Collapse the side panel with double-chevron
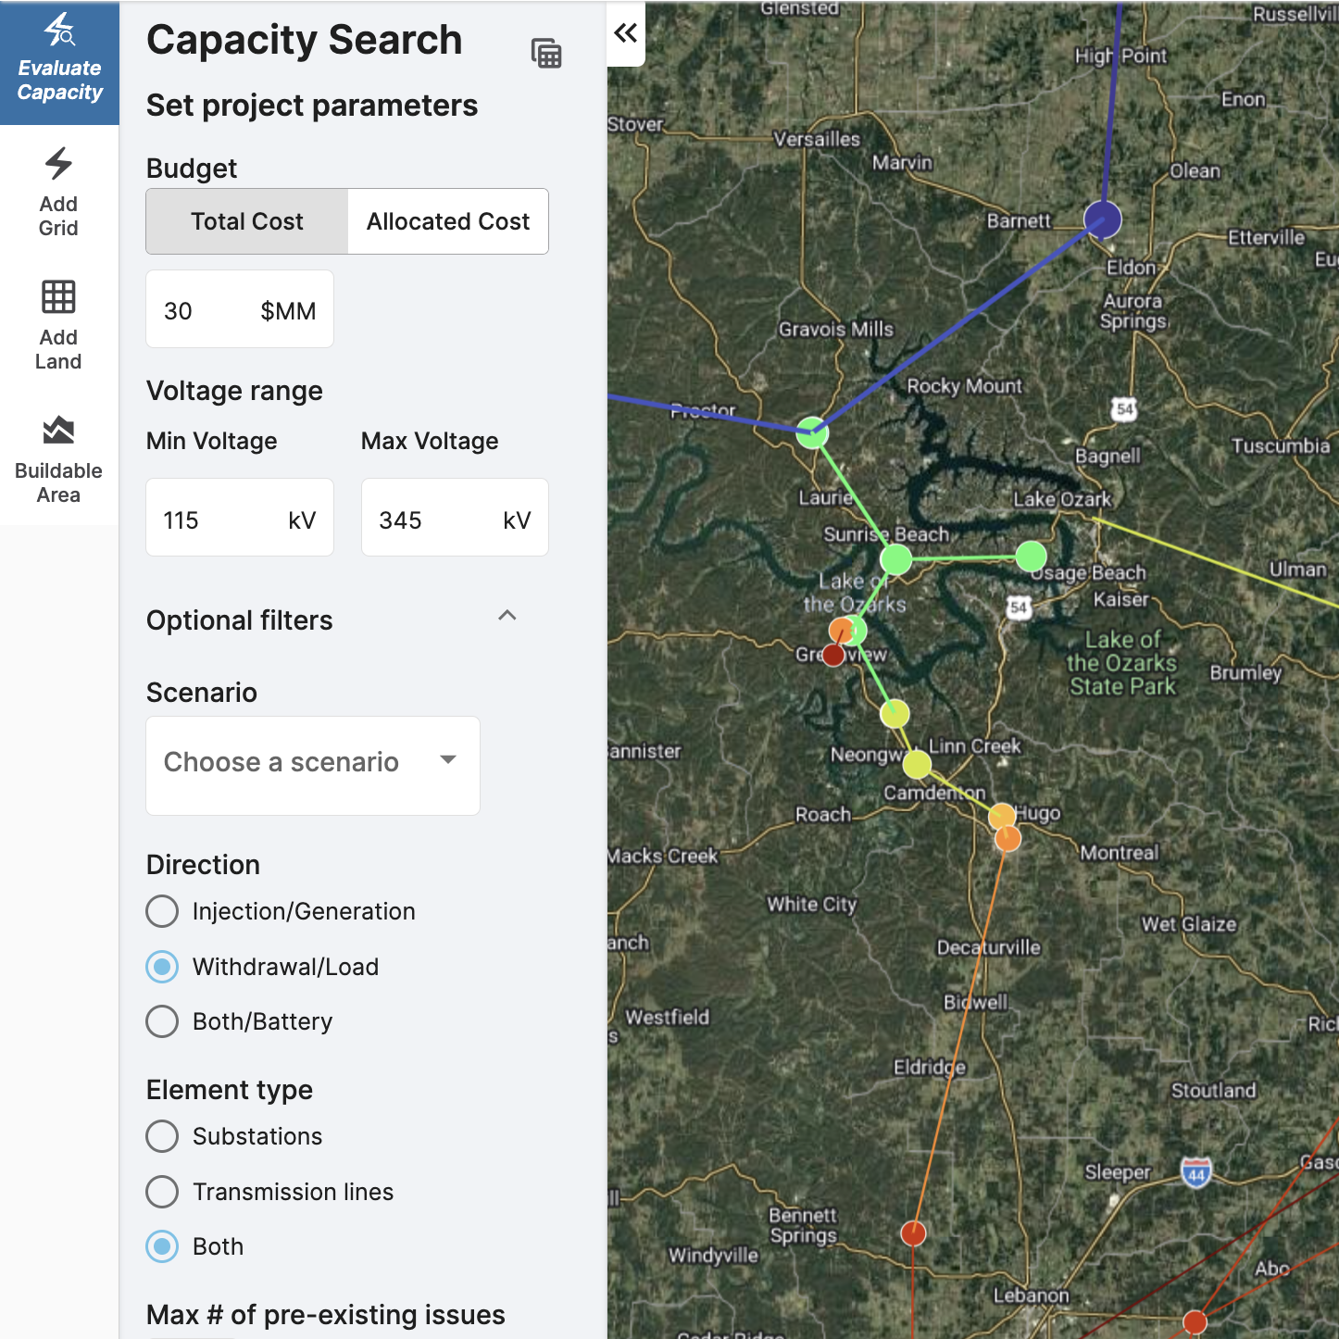This screenshot has height=1339, width=1339. [626, 33]
